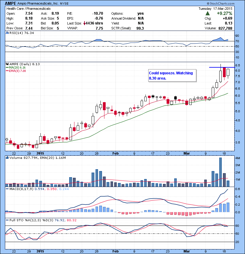245x254 pixels.
Task: Click the Volume 827.79K, EMA(20) 1.16M label
Action: pos(37,158)
